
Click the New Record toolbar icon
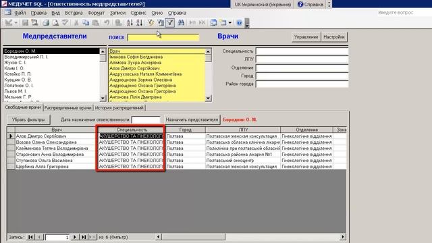(x=192, y=22)
